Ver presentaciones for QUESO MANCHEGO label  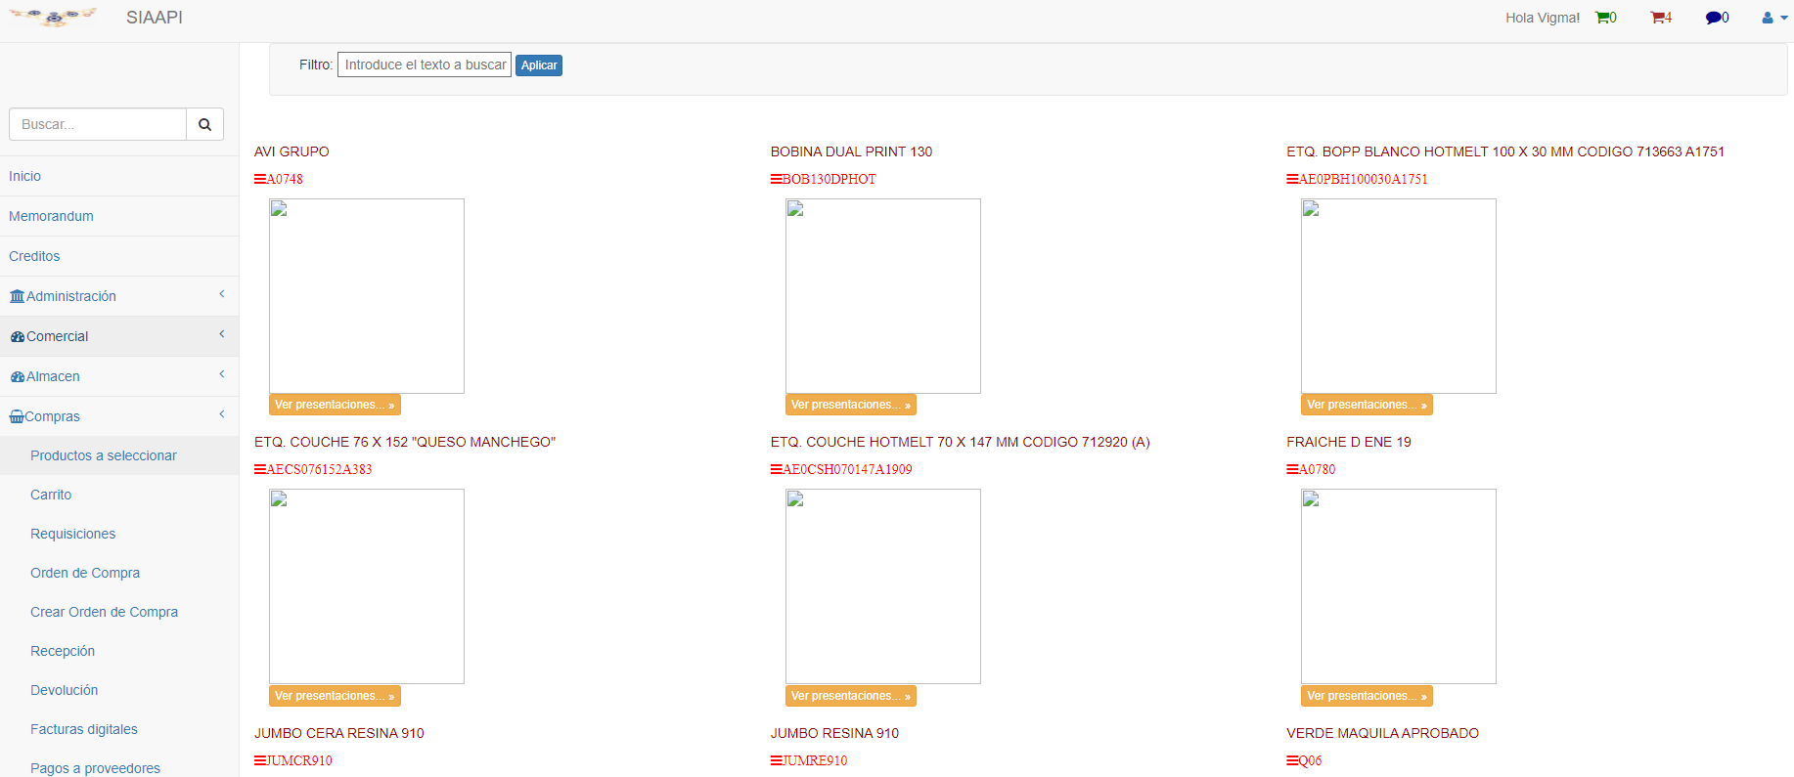[335, 696]
